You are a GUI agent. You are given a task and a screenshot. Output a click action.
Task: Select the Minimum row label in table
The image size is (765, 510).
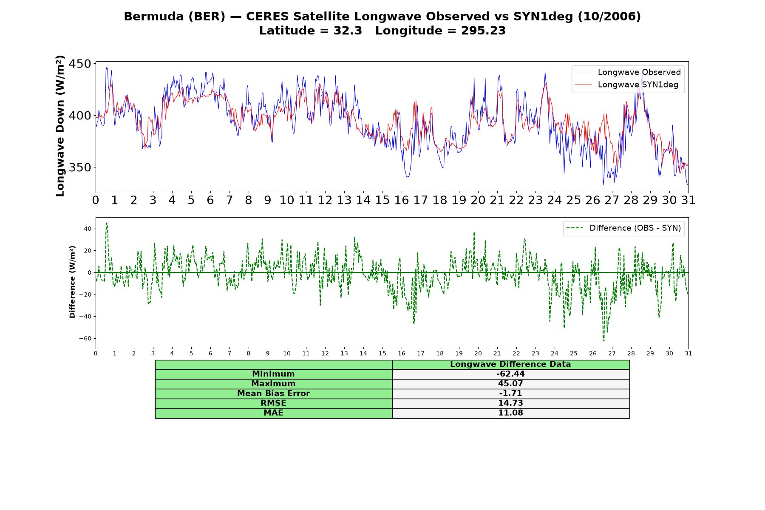(274, 374)
